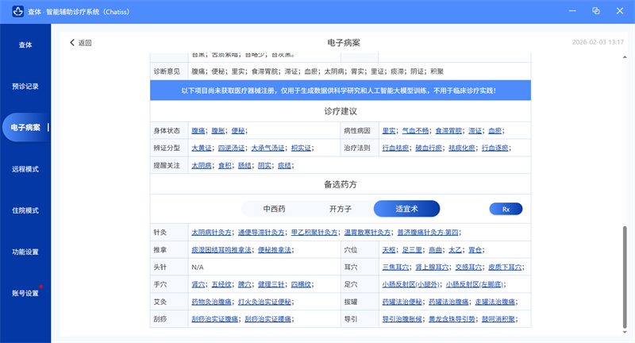Open the 大黄证 syndrome link

pos(202,148)
